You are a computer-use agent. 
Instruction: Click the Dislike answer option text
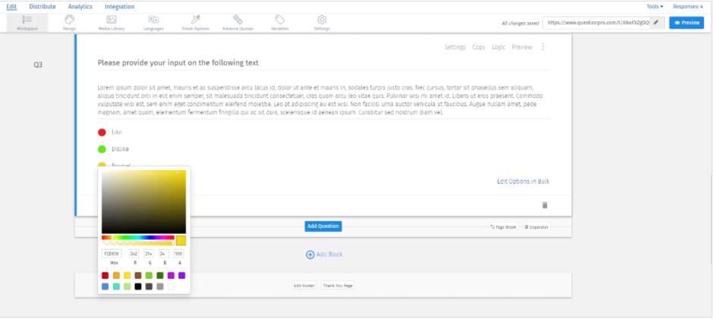pos(120,149)
